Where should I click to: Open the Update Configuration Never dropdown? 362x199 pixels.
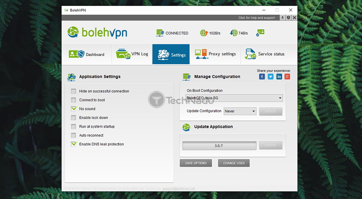tap(240, 111)
